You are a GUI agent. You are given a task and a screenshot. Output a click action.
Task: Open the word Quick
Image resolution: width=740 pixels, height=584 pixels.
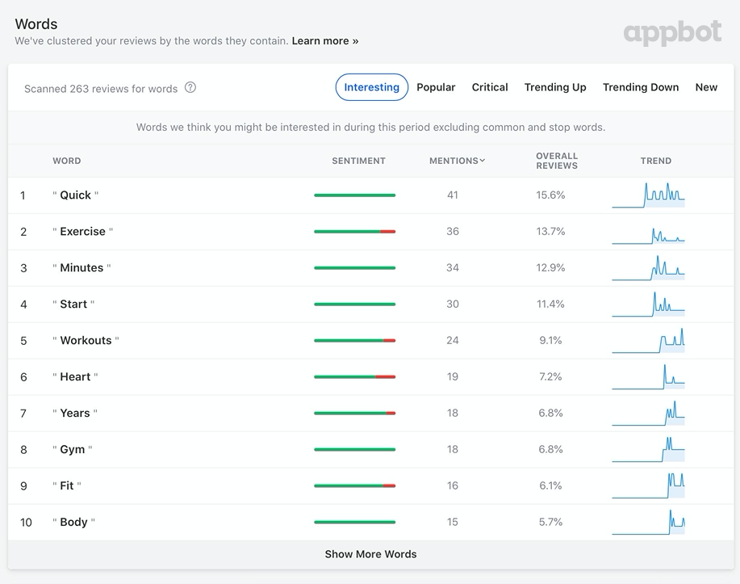(x=75, y=195)
